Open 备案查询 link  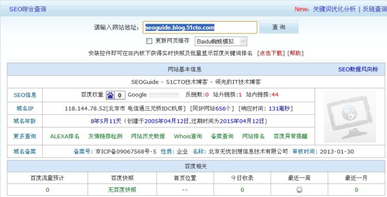(222, 136)
